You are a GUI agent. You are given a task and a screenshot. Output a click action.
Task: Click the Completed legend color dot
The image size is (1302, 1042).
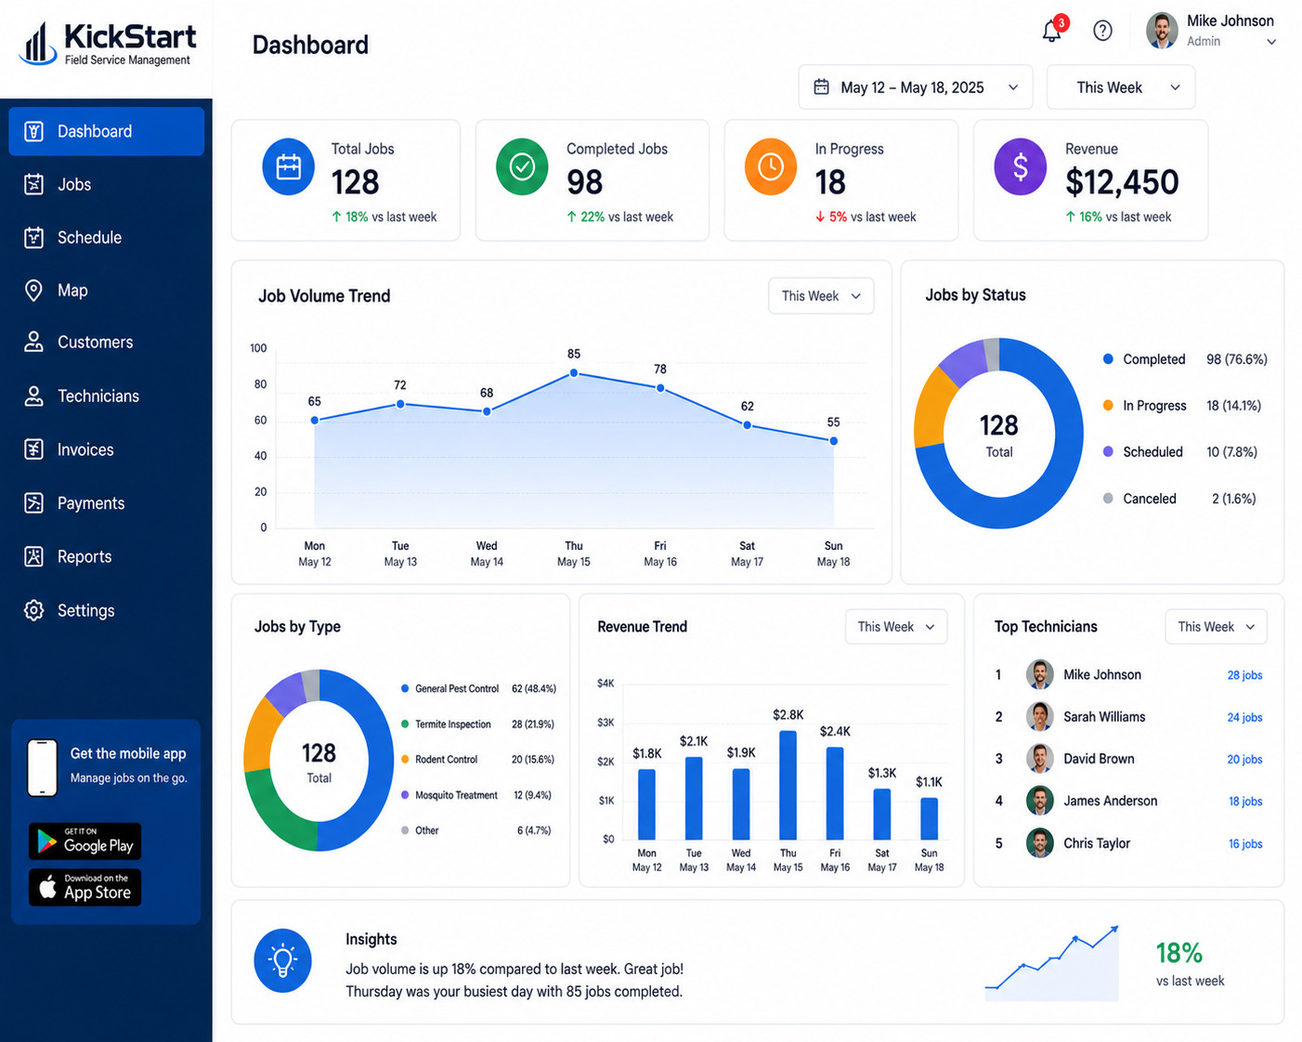1108,358
